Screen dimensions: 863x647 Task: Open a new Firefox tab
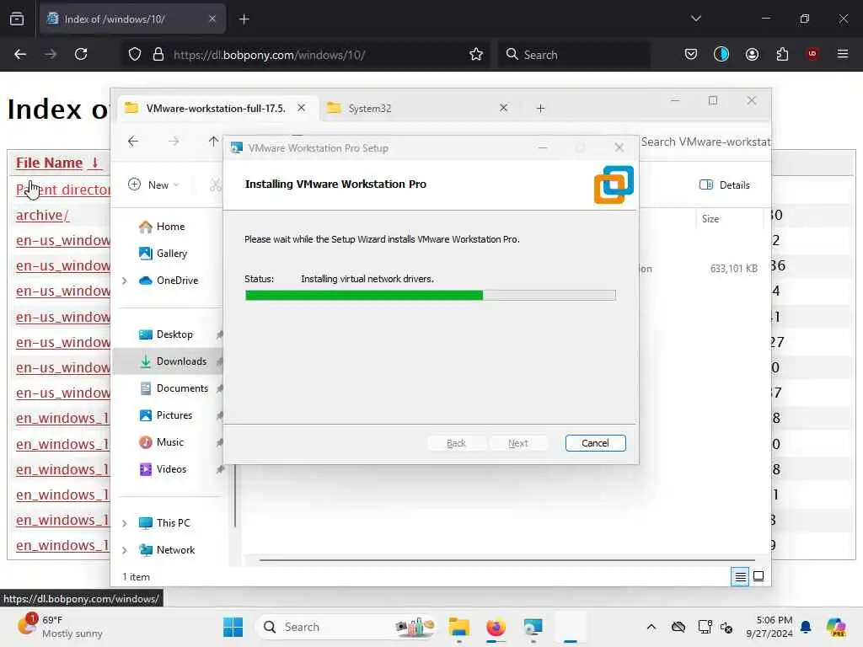coord(244,19)
